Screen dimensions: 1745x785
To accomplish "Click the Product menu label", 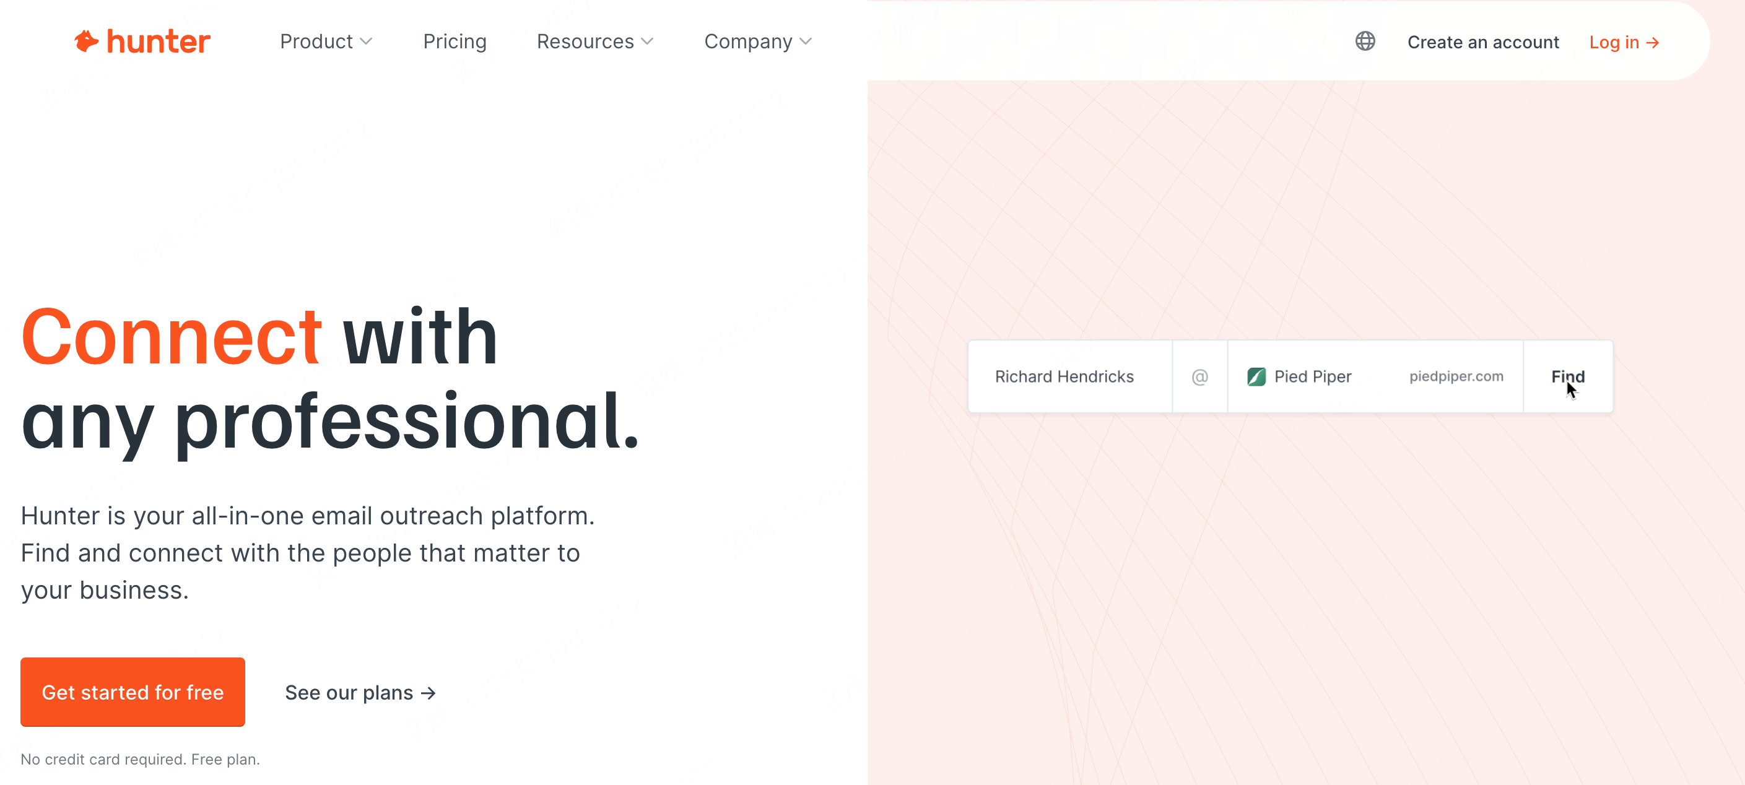I will (x=316, y=41).
